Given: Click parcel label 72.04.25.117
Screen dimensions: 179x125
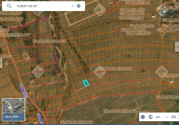Looking at the screenshot, I should tap(142, 26).
